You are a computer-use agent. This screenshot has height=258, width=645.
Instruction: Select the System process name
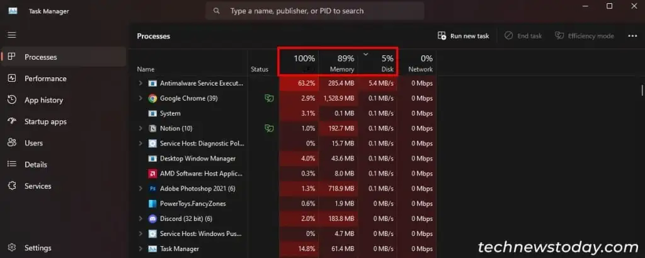click(170, 113)
